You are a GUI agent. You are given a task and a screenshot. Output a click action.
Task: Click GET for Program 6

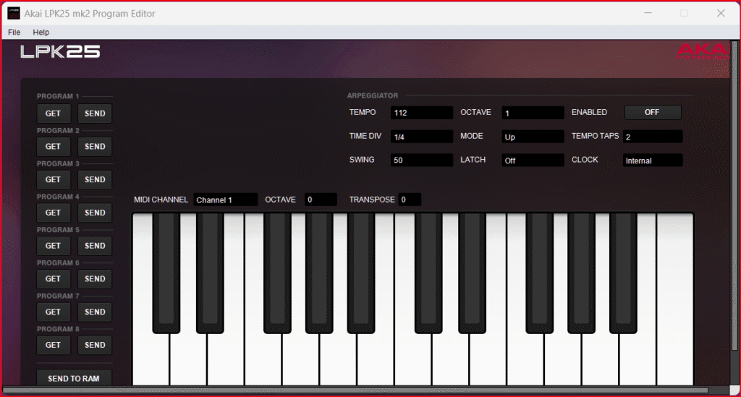click(53, 278)
